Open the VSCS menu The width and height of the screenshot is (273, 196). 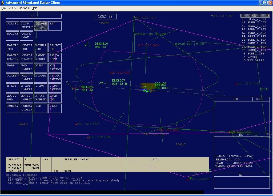(x=12, y=8)
